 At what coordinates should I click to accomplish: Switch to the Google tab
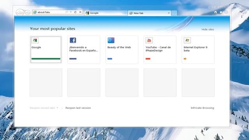pyautogui.click(x=106, y=13)
